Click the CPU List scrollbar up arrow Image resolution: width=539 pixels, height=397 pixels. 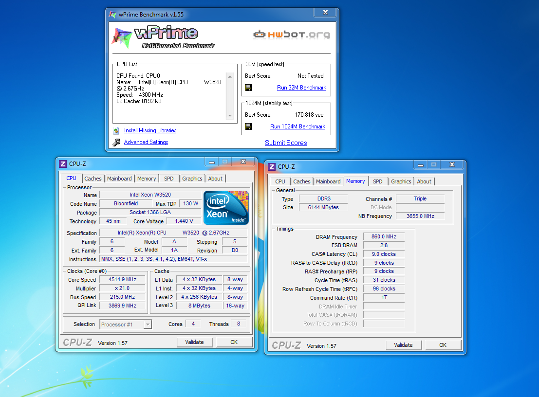(230, 76)
